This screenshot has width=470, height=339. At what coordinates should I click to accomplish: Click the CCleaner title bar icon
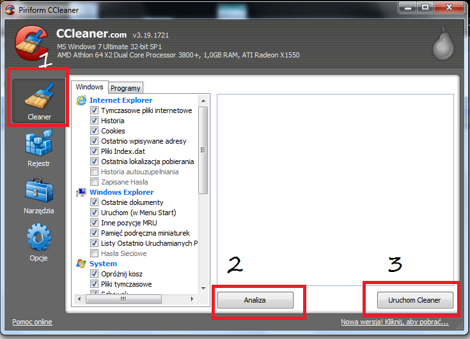[10, 10]
